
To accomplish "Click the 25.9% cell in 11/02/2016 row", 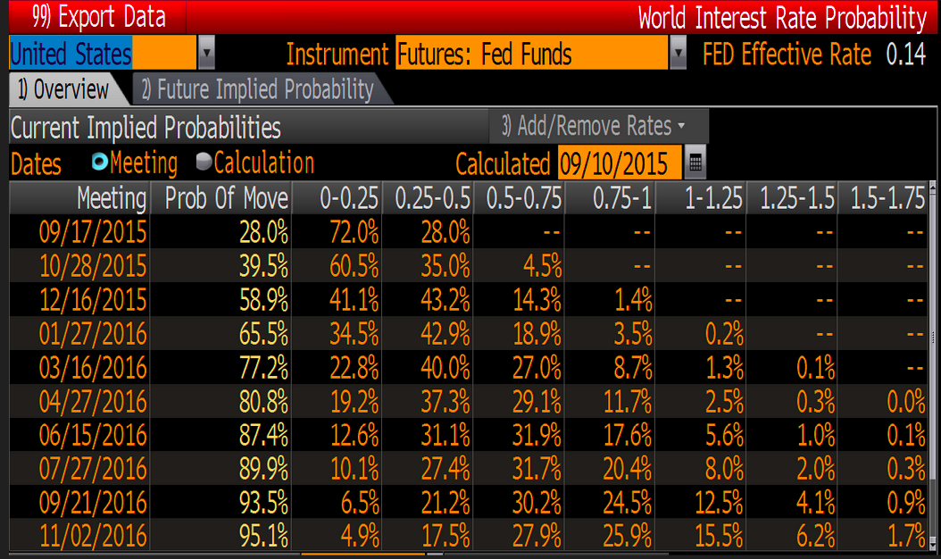I will click(628, 536).
